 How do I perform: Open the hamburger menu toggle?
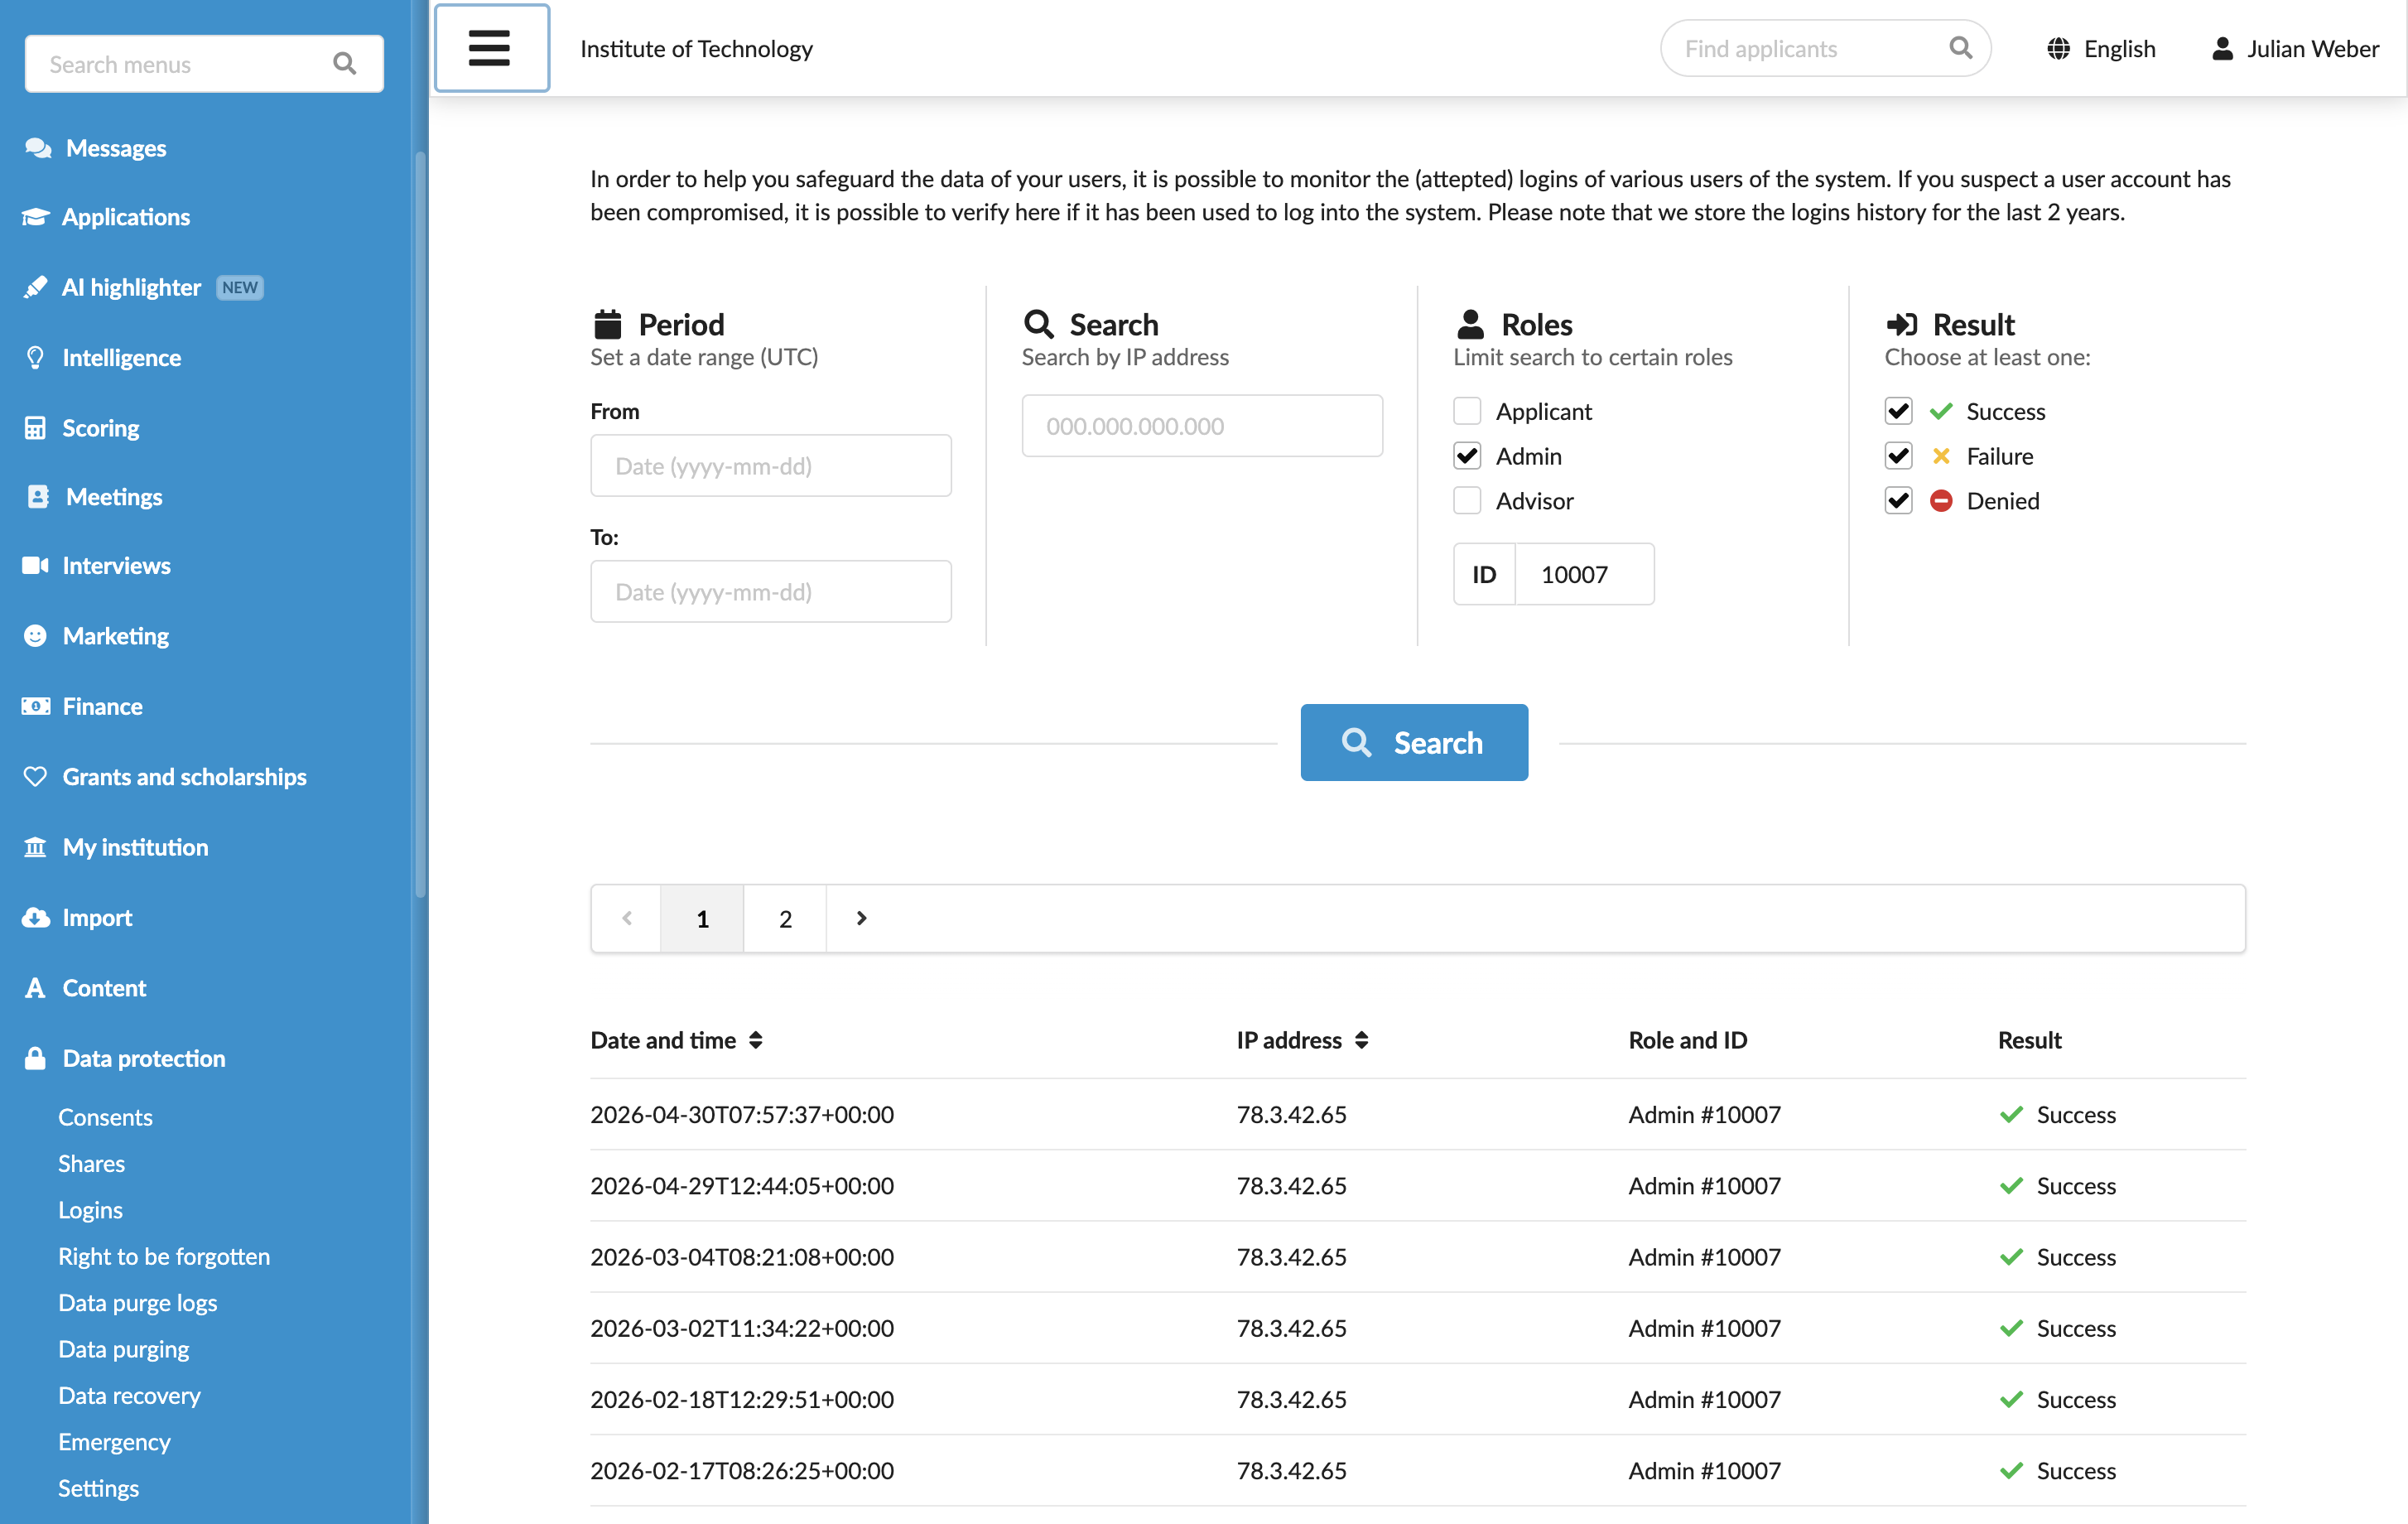coord(490,48)
